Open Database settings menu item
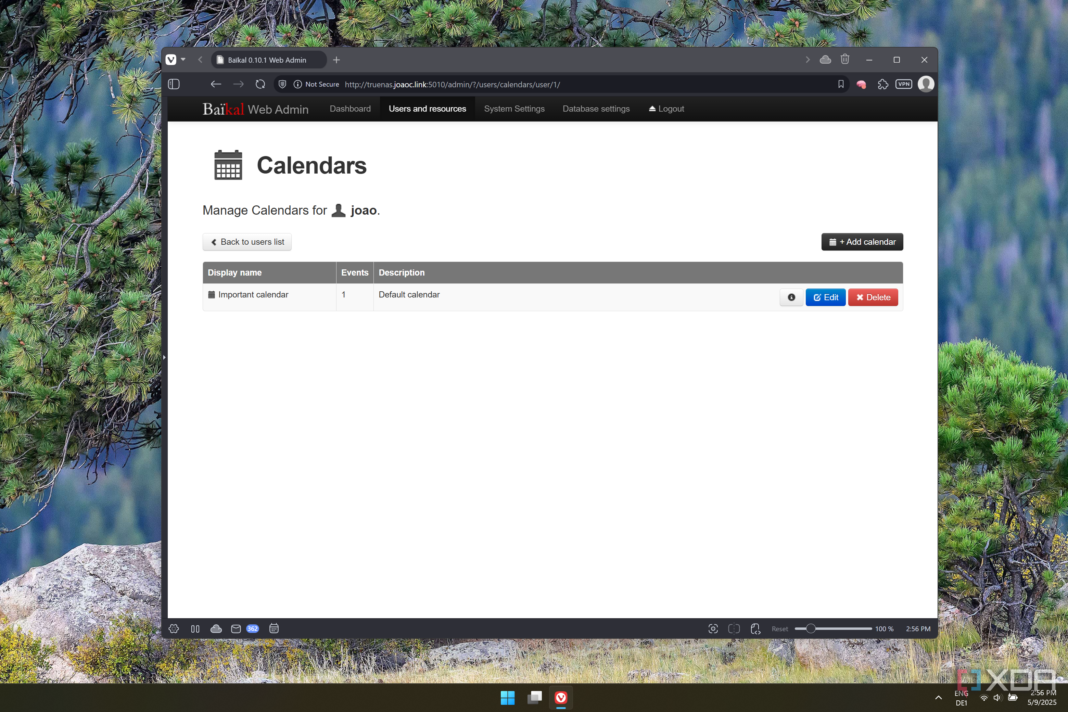The image size is (1068, 712). pos(596,109)
